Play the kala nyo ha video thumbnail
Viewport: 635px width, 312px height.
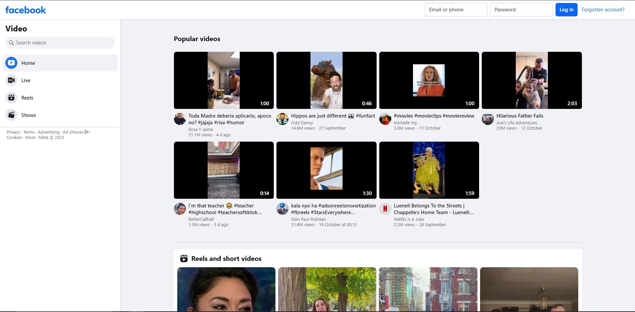pyautogui.click(x=327, y=170)
